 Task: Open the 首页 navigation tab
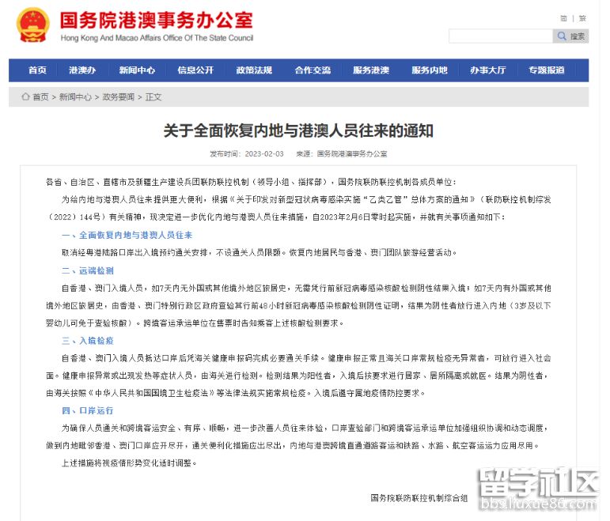point(37,70)
